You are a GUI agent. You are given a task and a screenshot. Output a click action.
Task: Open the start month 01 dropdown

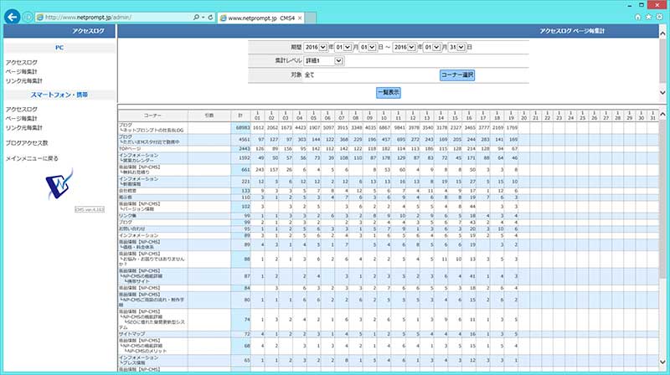coord(343,47)
